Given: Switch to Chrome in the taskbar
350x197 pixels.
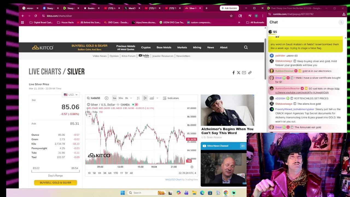Looking at the screenshot, I should (226, 193).
